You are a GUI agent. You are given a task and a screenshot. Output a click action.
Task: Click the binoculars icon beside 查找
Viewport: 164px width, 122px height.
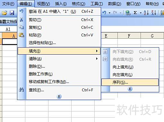tap(21, 90)
